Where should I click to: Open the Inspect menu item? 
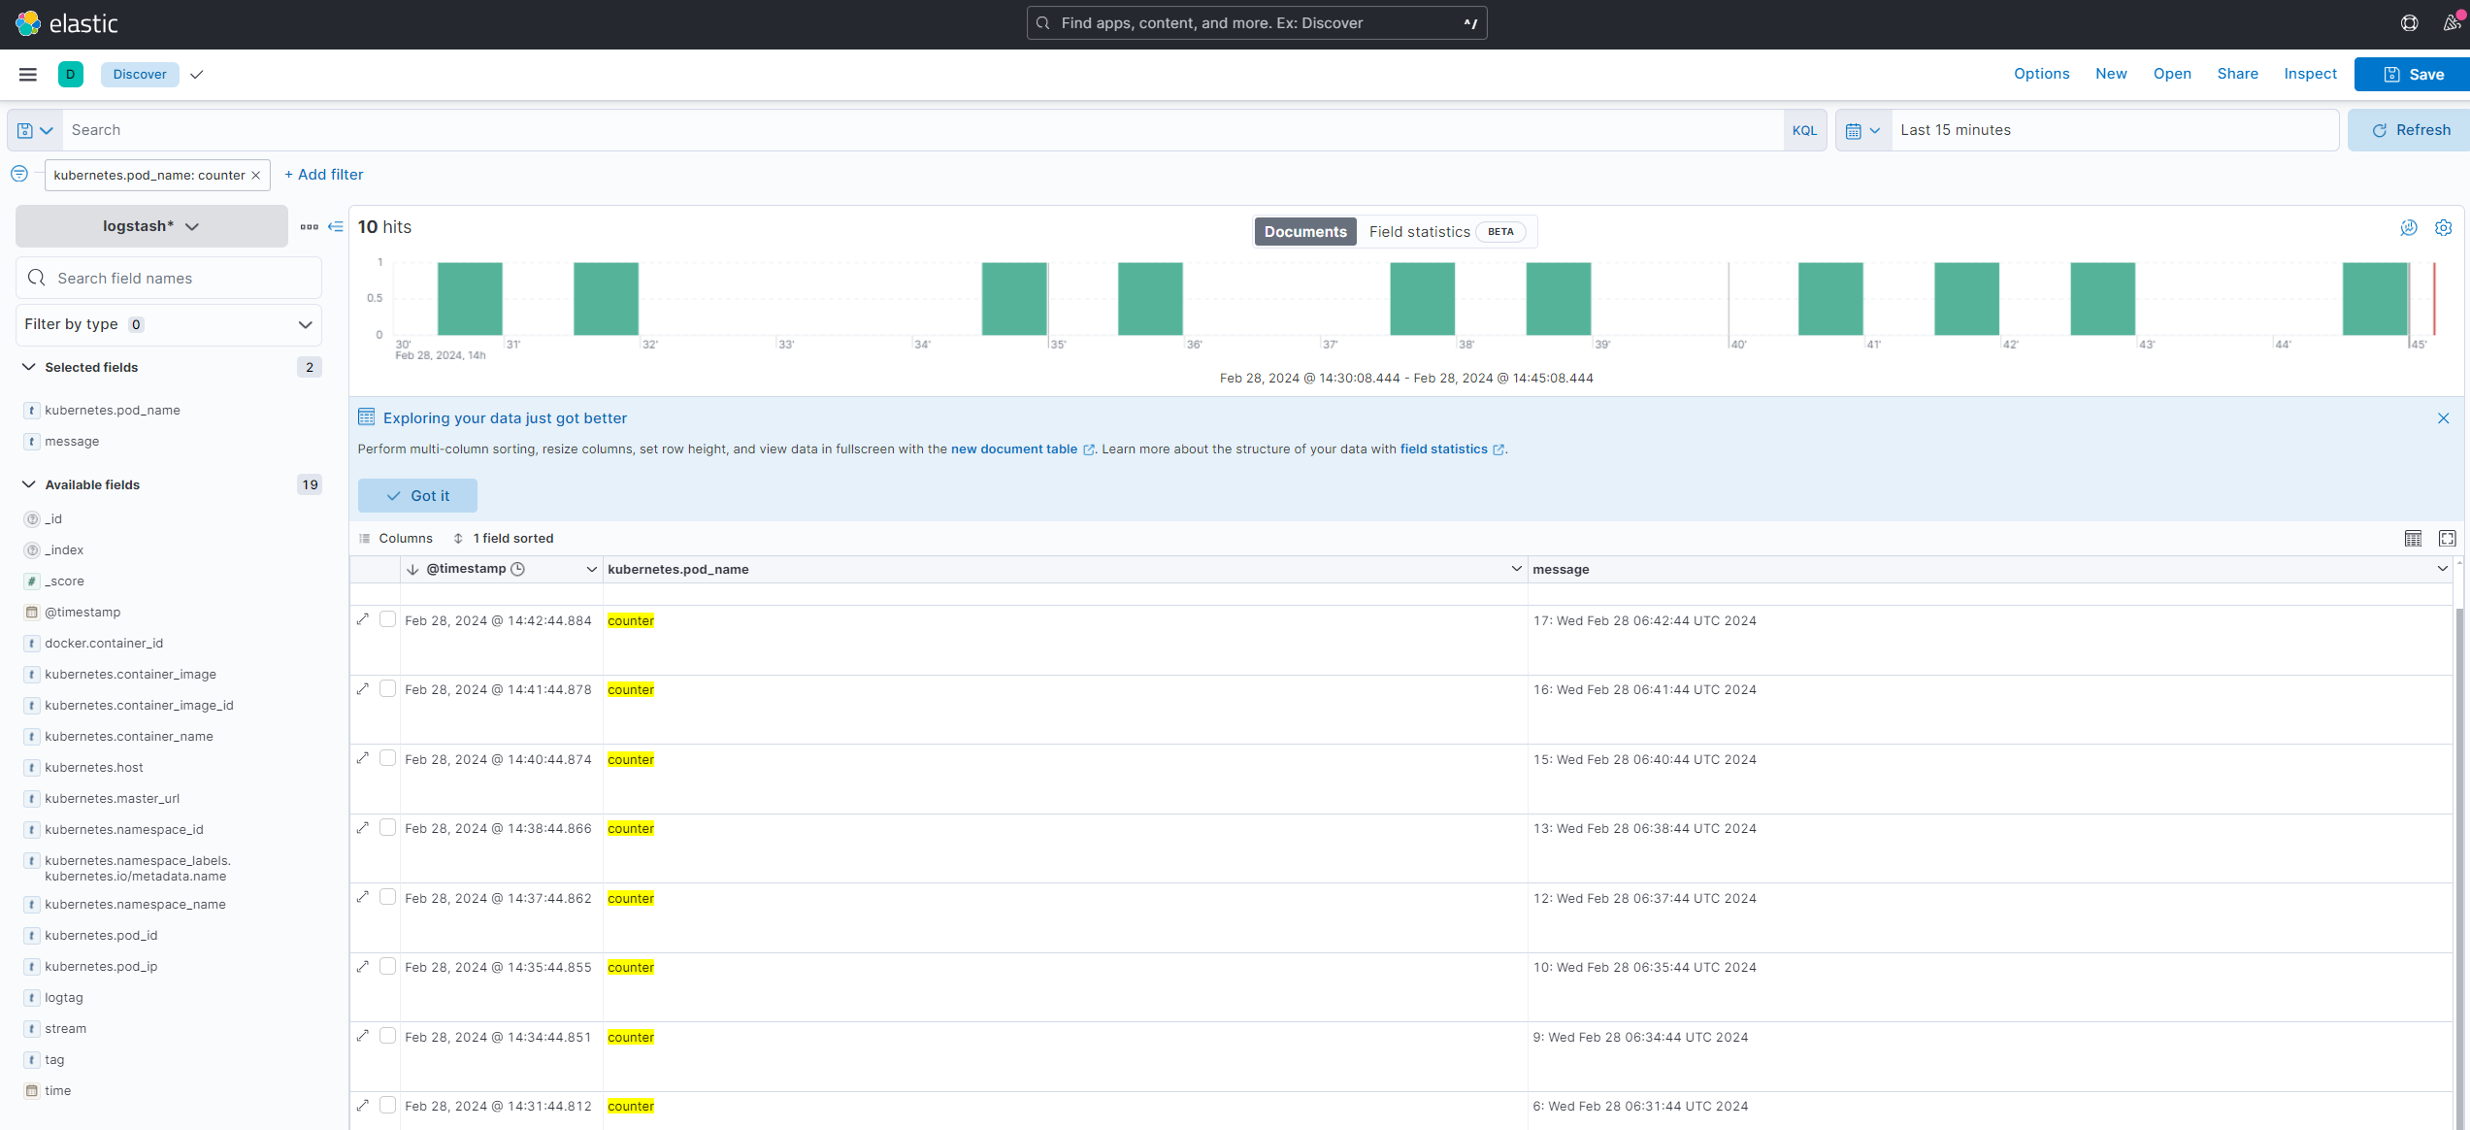click(2310, 74)
